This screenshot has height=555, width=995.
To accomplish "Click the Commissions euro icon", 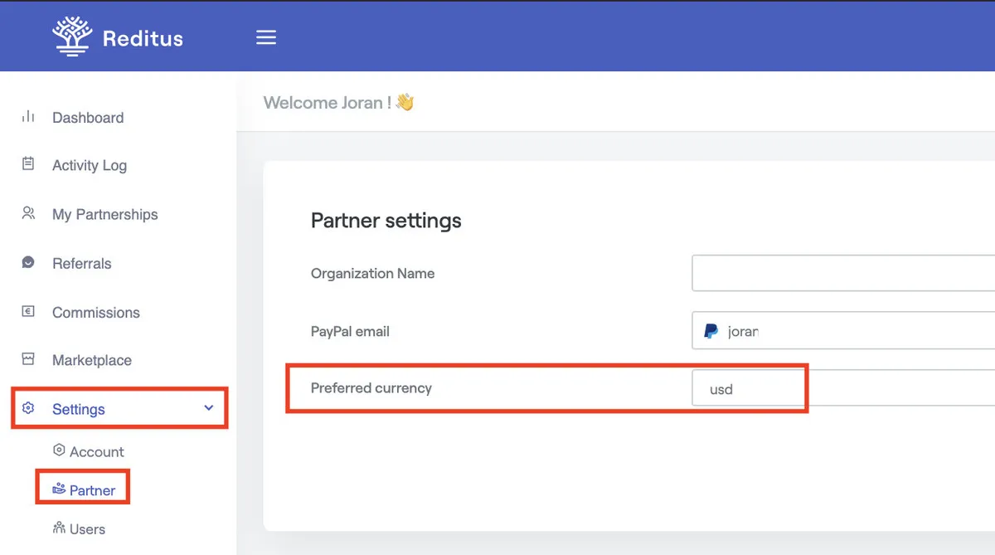I will point(28,312).
